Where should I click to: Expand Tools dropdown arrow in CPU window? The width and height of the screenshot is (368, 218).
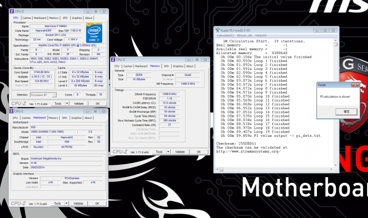coord(67,103)
